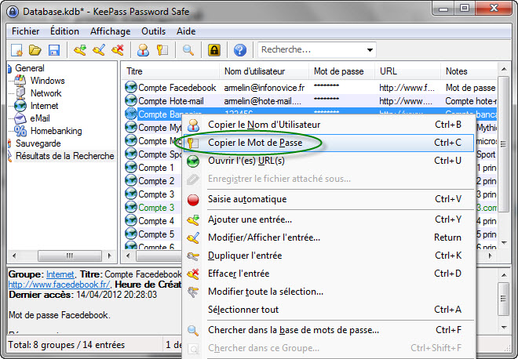Click the New database toolbar icon
This screenshot has height=359, width=518.
click(x=16, y=50)
